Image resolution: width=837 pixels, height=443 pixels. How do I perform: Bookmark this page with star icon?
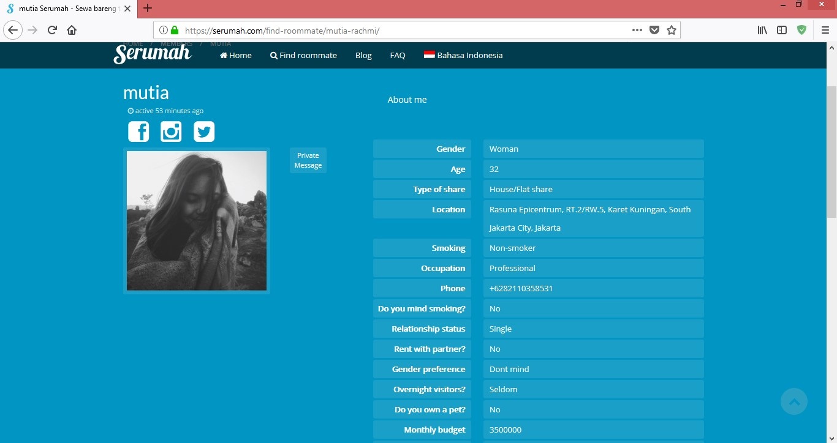[x=672, y=30]
